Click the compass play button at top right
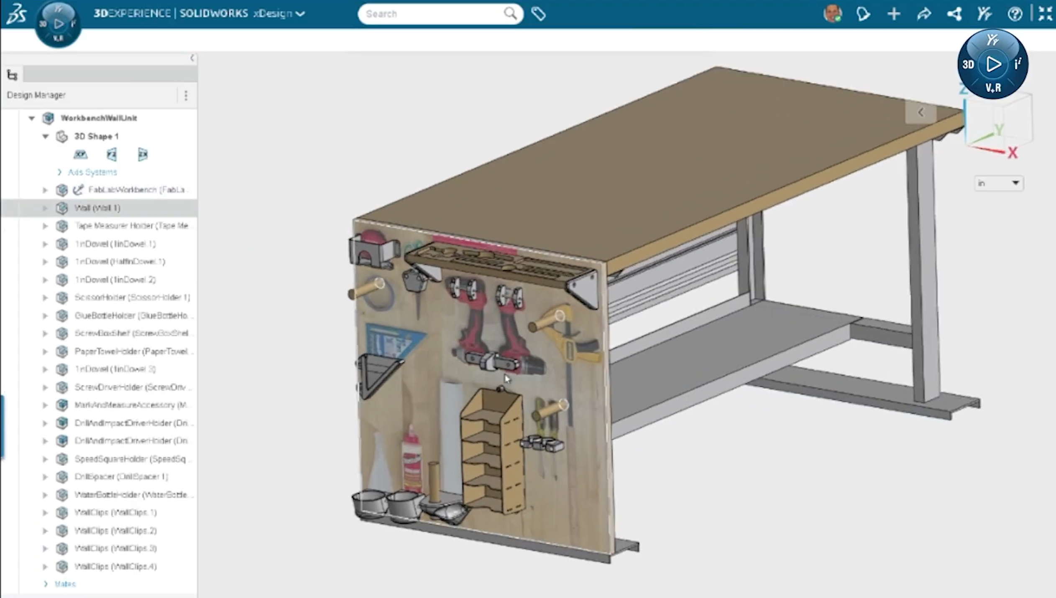Screen dimensions: 1056x598 coord(993,64)
